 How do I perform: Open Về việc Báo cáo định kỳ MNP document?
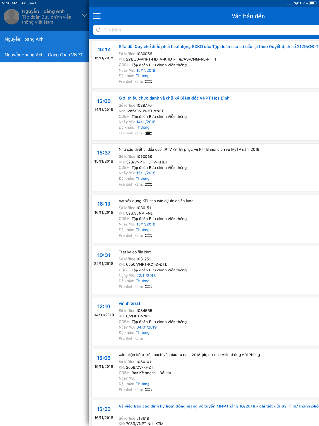219,406
